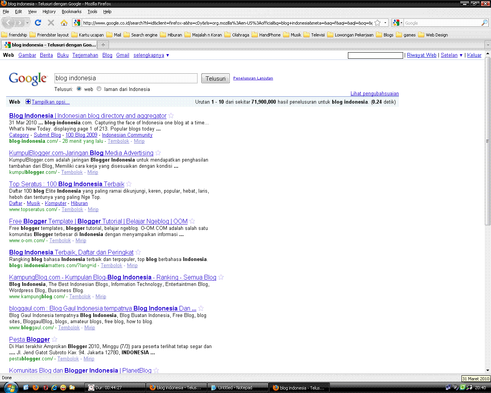The image size is (491, 393).
Task: Open the Lowongan Pekerjaan bookmarks folder
Action: (x=350, y=35)
